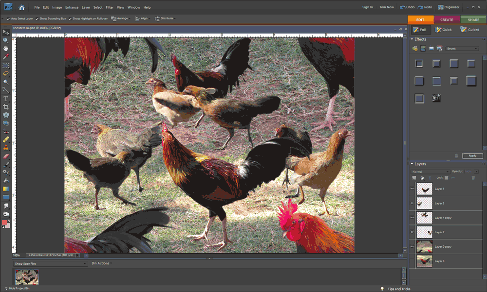The image size is (487, 292).
Task: Select the Lasso tool
Action: coord(6,73)
